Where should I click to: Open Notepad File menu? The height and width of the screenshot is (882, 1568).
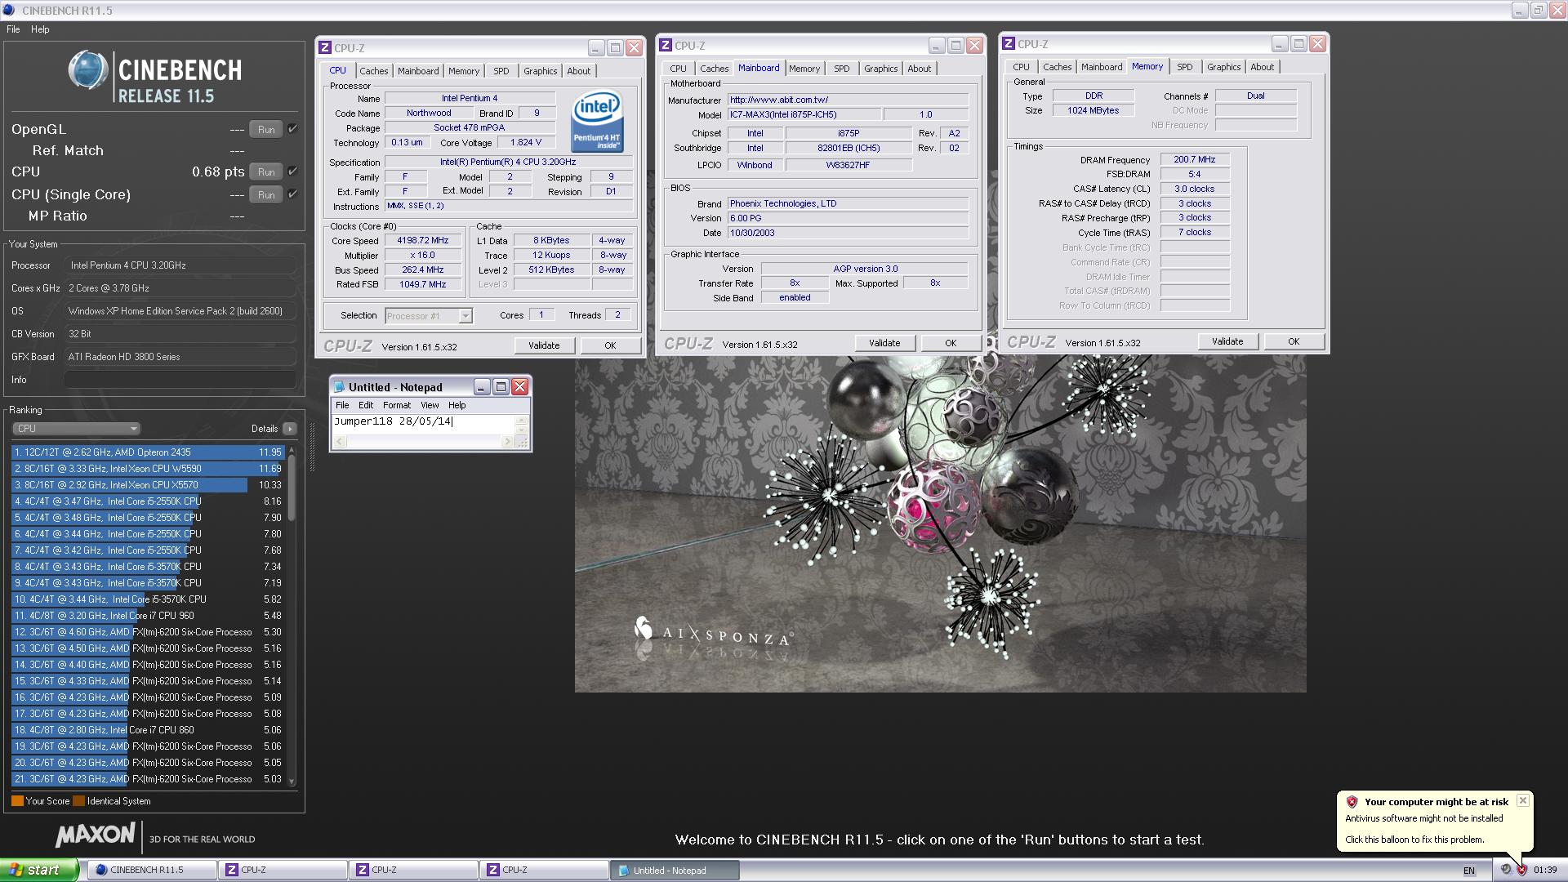[x=342, y=405]
